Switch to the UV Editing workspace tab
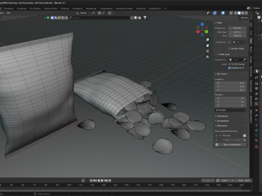Screen dimensions: 262x196 [x=35, y=9]
